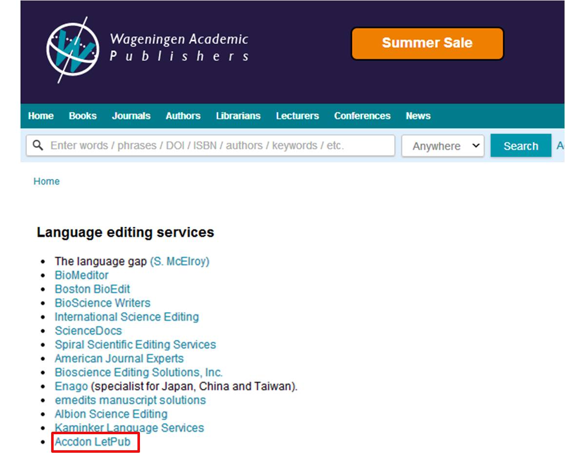The width and height of the screenshot is (565, 461).
Task: Select the Journals menu item
Action: click(x=131, y=116)
